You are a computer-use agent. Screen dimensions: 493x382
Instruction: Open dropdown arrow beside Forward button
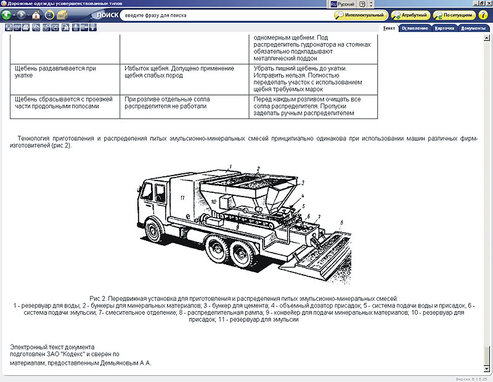28,15
